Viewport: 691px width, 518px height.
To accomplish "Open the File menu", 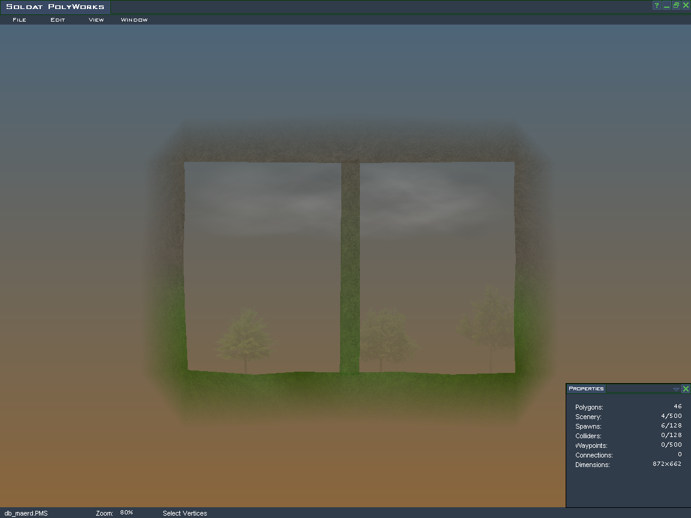I will point(19,20).
